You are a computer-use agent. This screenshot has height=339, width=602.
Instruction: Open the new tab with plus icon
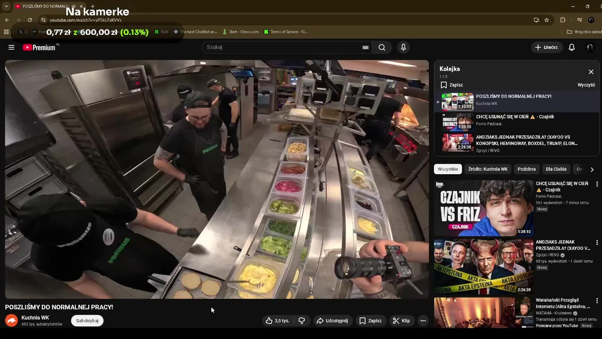(x=92, y=7)
